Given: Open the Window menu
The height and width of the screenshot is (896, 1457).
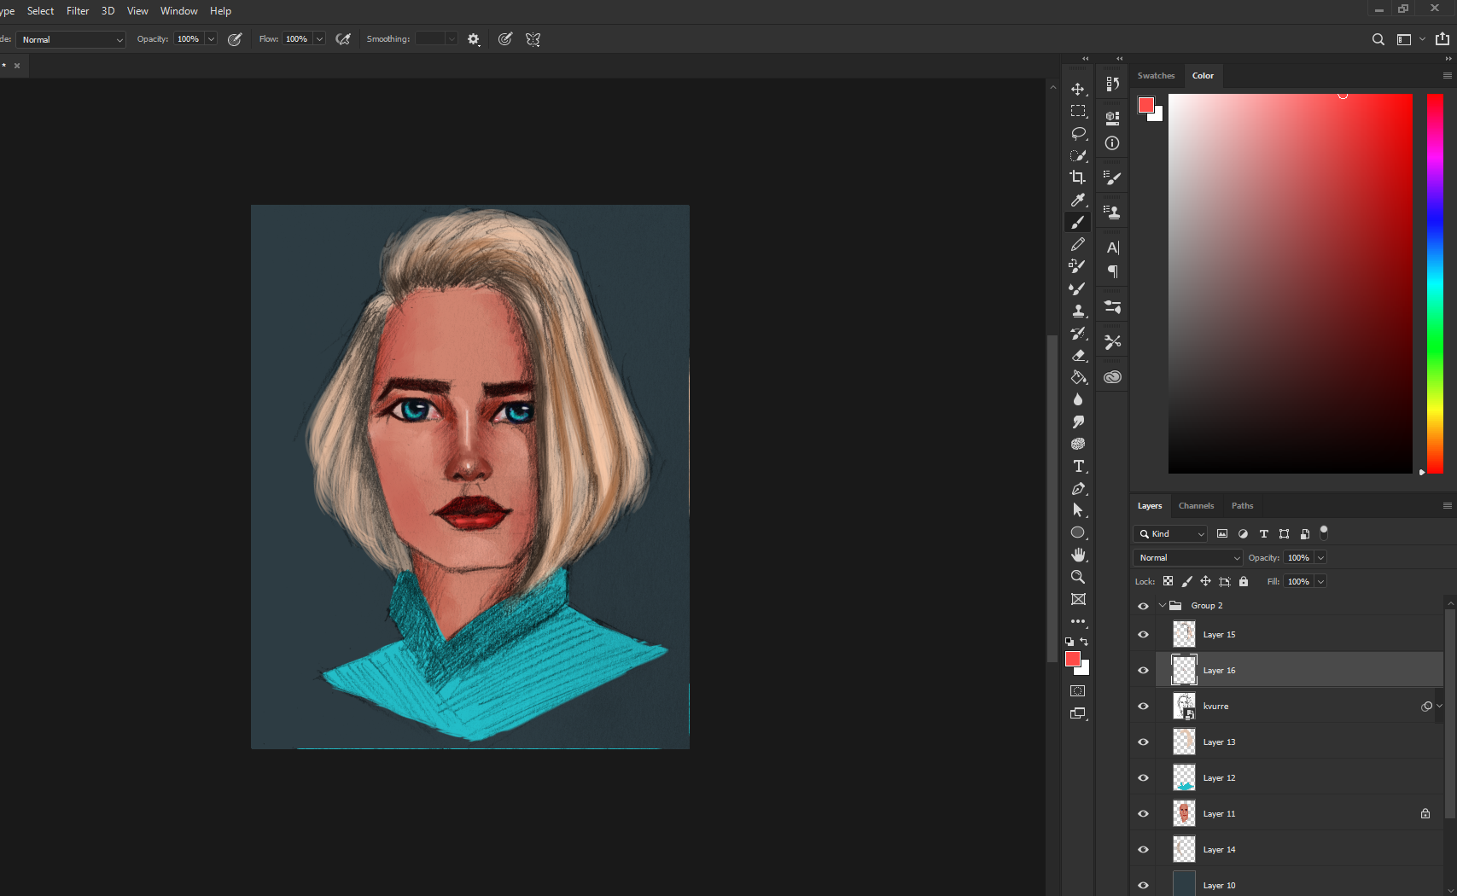Looking at the screenshot, I should click(x=178, y=11).
